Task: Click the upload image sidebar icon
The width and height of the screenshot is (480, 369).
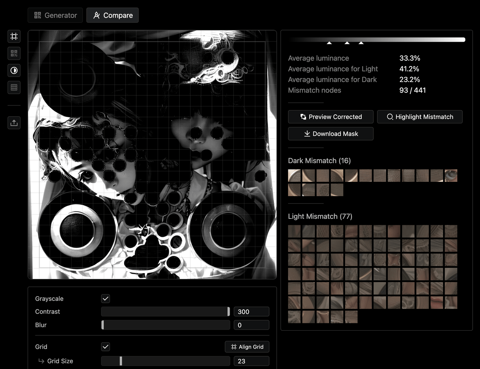Action: tap(14, 123)
